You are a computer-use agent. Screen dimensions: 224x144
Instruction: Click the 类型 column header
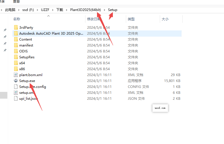click(131, 19)
